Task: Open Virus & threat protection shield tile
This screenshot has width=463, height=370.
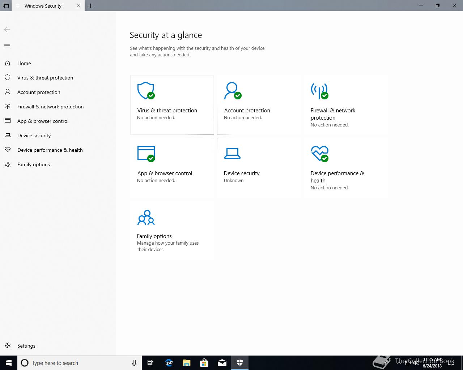Action: coord(146,91)
